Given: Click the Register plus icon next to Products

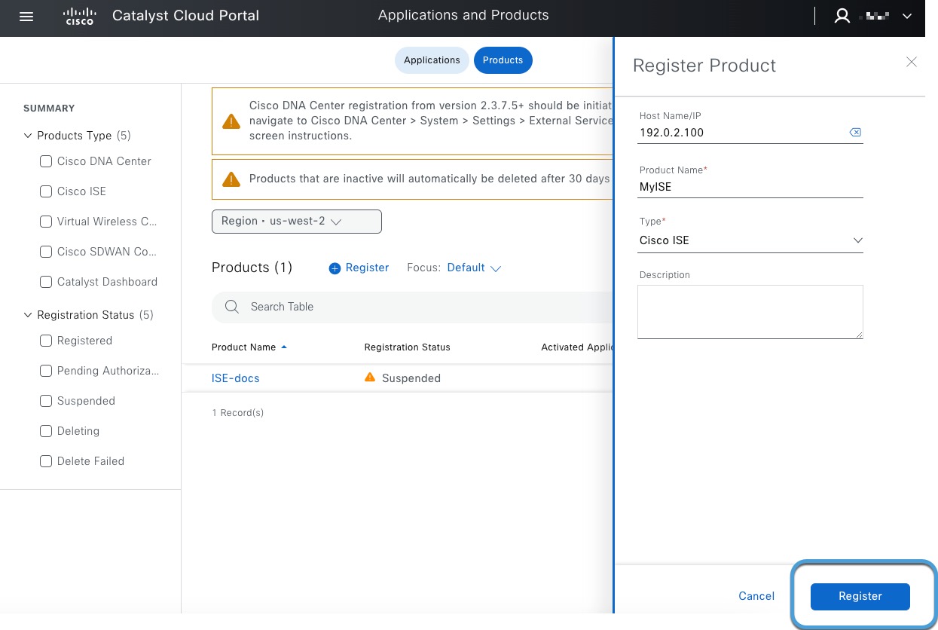Looking at the screenshot, I should pos(335,268).
